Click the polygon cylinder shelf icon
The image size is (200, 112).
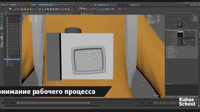pyautogui.click(x=28, y=9)
